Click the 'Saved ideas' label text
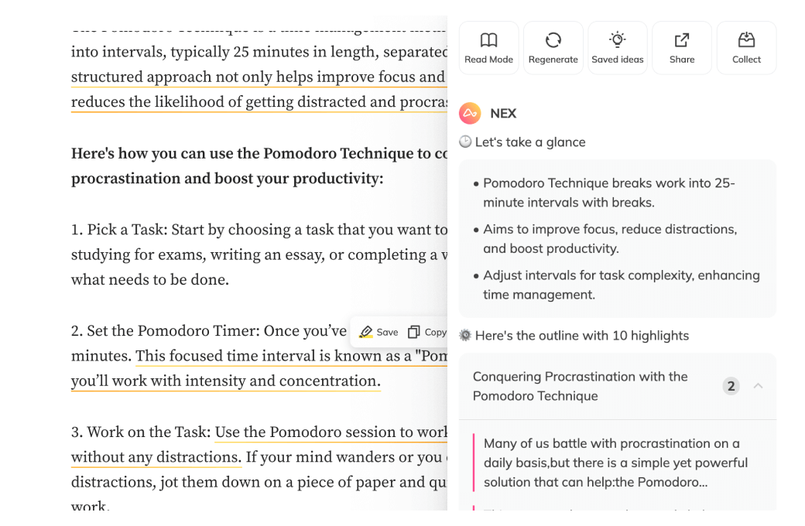The width and height of the screenshot is (805, 526). (x=617, y=59)
